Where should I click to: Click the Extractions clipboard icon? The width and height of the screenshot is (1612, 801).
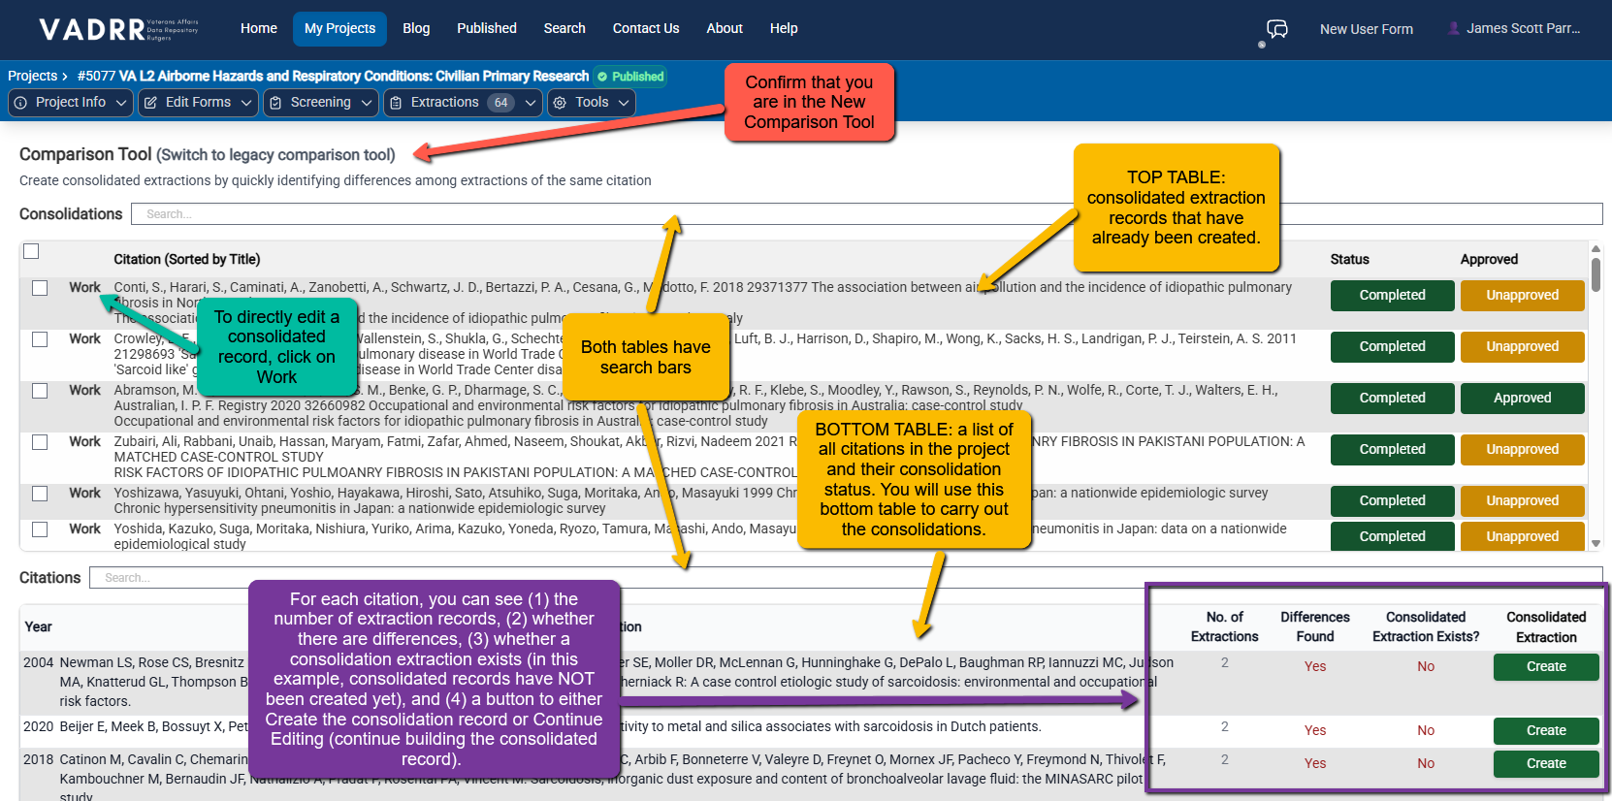click(x=396, y=103)
